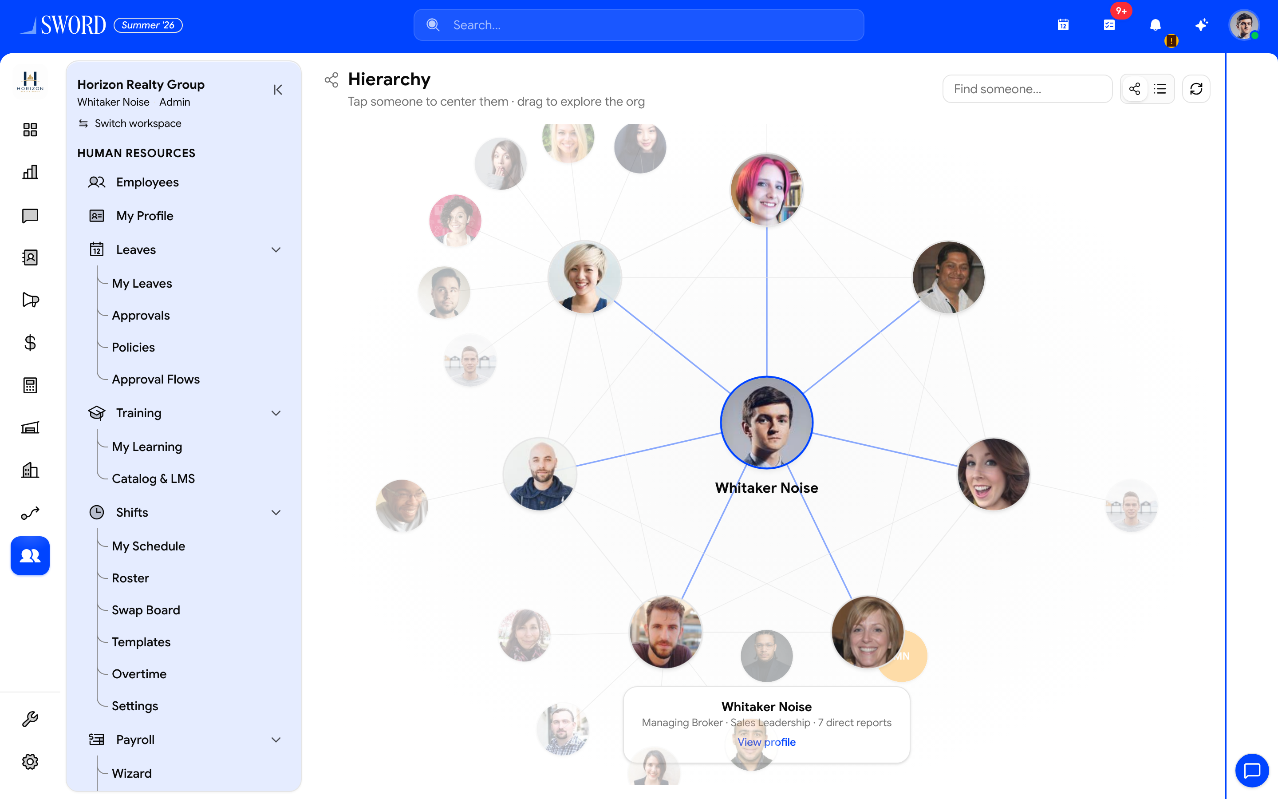Viewport: 1278px width, 799px height.
Task: Focus the Find someone field
Action: pos(1027,89)
